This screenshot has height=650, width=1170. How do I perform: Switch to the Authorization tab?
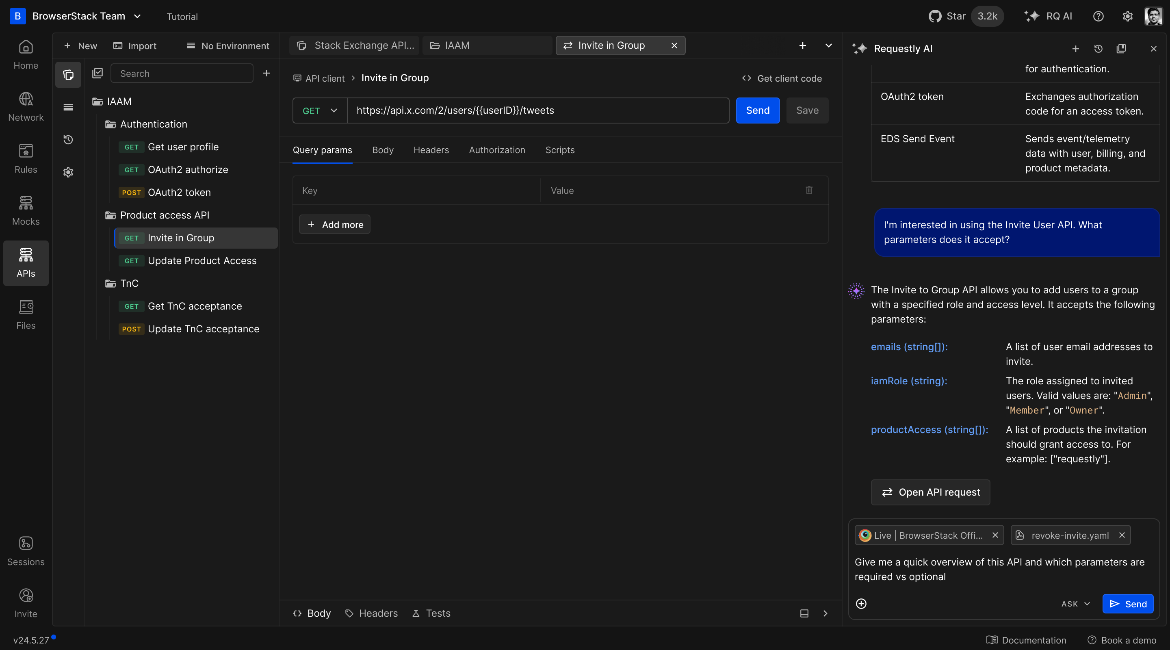(x=497, y=150)
